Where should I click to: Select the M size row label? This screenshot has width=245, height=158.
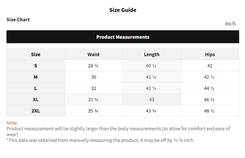[36, 77]
